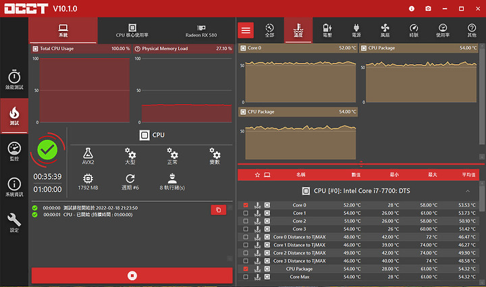Screen dimensions: 486x287
Task: Stop the running CPU test
Action: [x=132, y=276]
